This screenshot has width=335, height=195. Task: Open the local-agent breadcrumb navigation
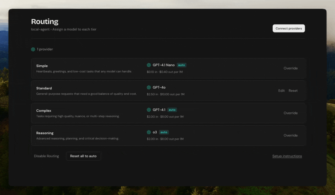click(x=40, y=29)
